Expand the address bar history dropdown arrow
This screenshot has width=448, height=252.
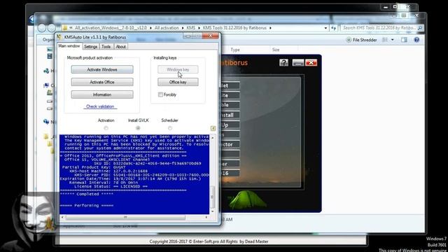tap(325, 28)
